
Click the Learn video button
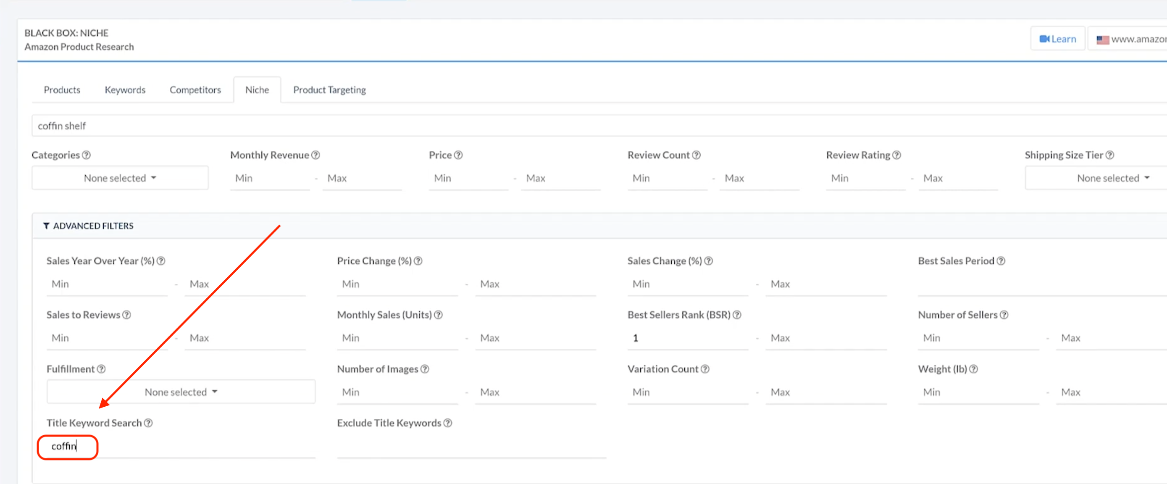[1057, 39]
